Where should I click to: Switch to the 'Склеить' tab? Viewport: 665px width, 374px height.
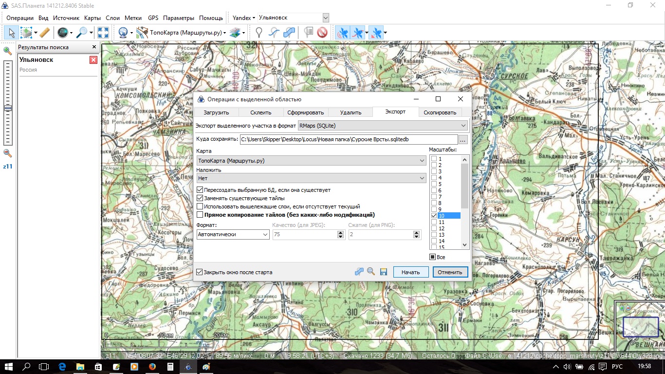pos(260,112)
